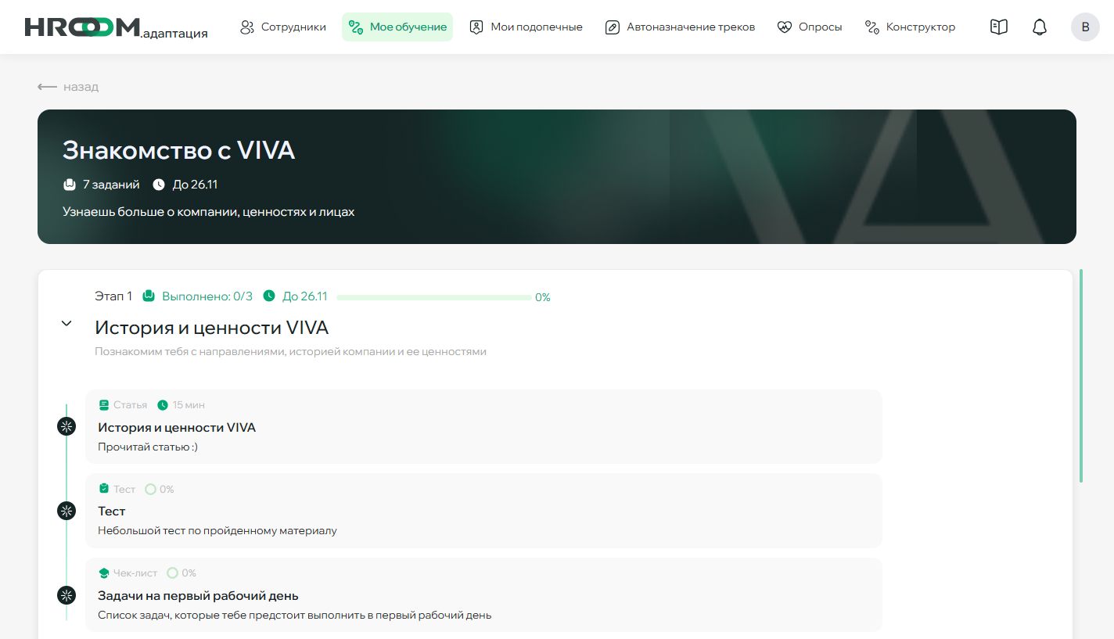Open Конструктор section
This screenshot has height=639, width=1114.
click(x=910, y=27)
